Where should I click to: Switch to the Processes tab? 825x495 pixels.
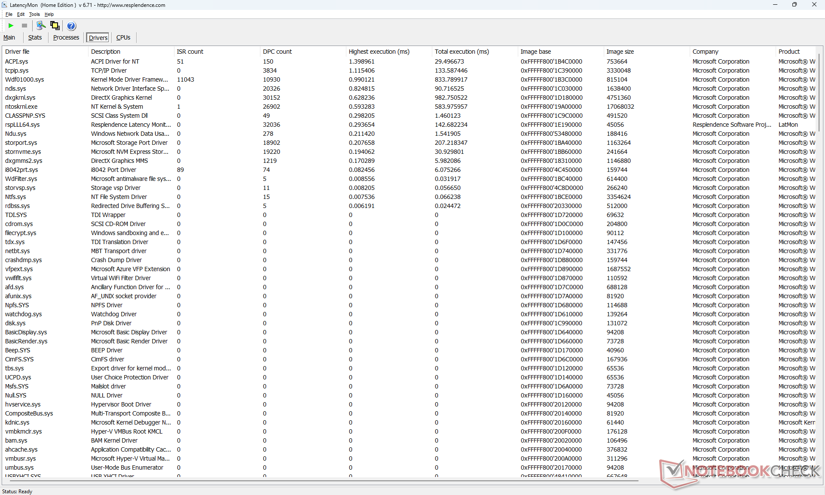[66, 37]
